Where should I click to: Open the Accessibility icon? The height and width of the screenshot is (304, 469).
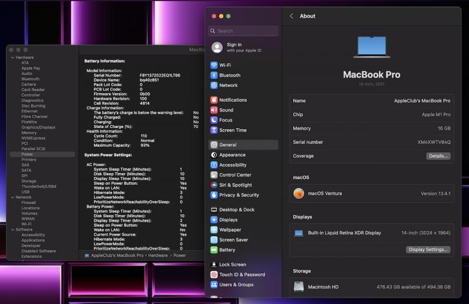[214, 165]
